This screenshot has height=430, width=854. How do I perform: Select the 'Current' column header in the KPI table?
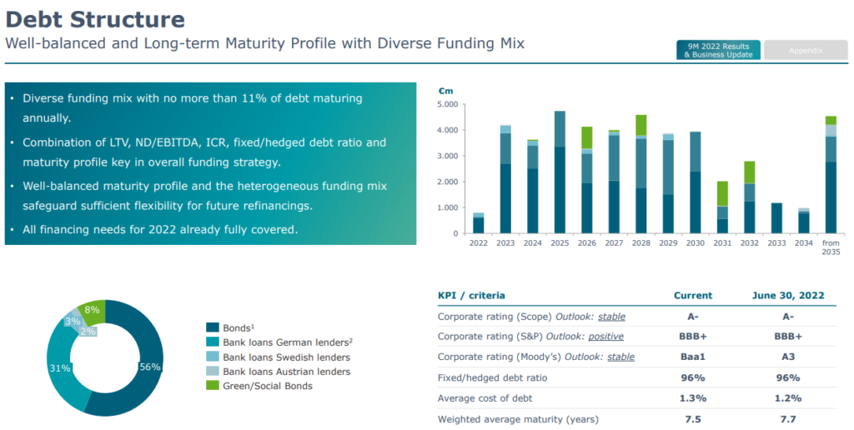tap(692, 295)
